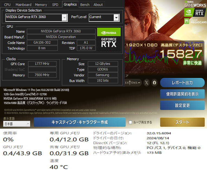Click the 12th Gen Intel Core i7-12700 line
The width and height of the screenshot is (207, 172).
25,94
